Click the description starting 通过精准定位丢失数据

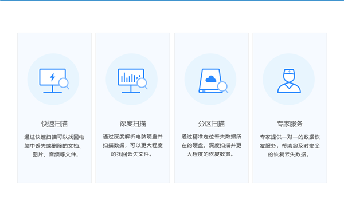[212, 145]
